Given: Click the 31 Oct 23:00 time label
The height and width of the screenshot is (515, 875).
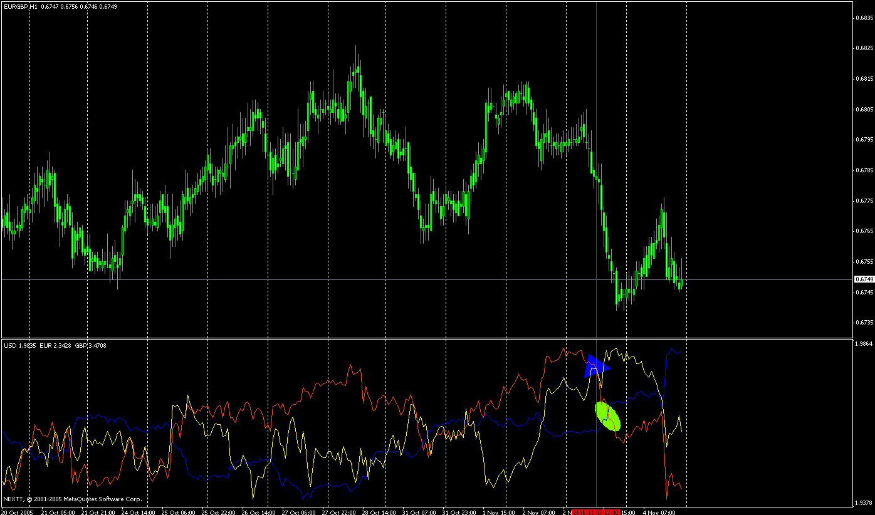Looking at the screenshot, I should (459, 512).
